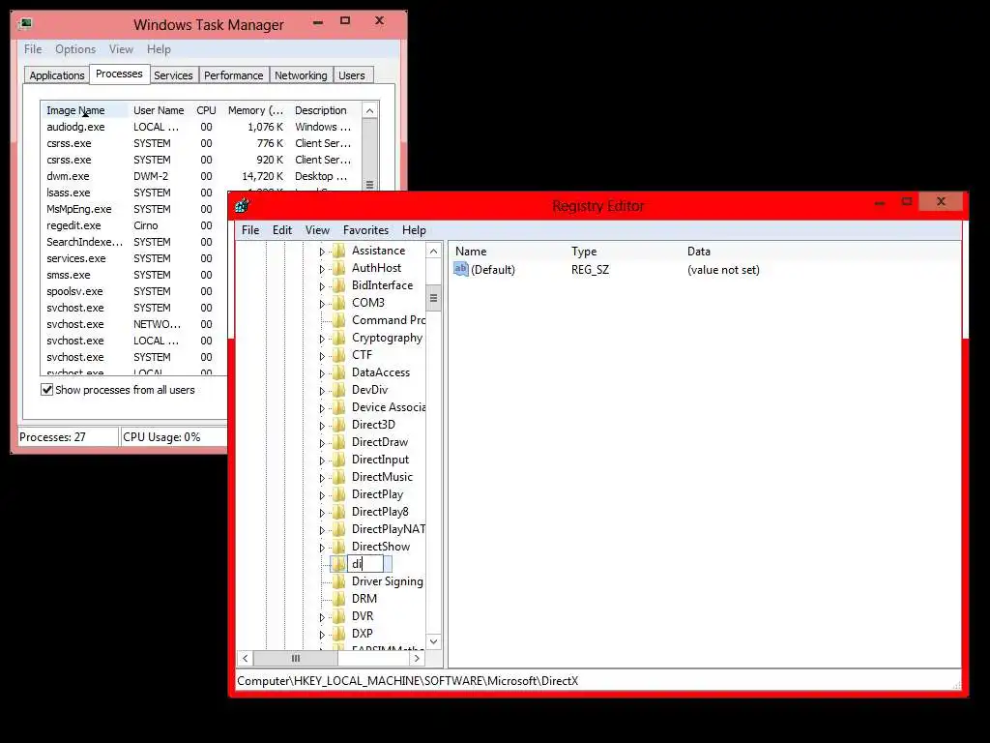Click the CTF folder icon

339,355
